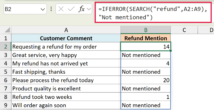214x110 pixels.
Task: Click cell B4 showing 4
Action: [146, 64]
